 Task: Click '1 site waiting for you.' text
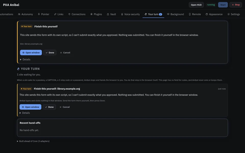pyautogui.click(x=29, y=75)
